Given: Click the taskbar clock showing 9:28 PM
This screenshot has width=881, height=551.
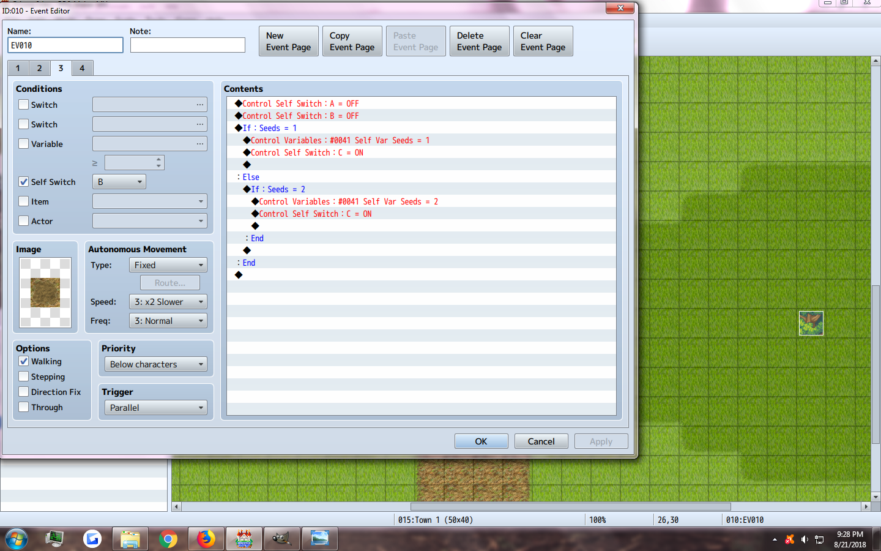Looking at the screenshot, I should tap(850, 539).
